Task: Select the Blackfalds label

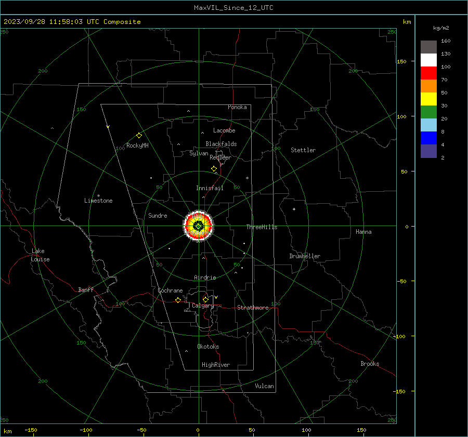Action: (221, 144)
